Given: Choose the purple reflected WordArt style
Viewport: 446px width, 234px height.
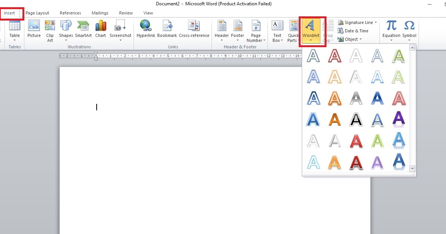Looking at the screenshot, I should (x=398, y=119).
